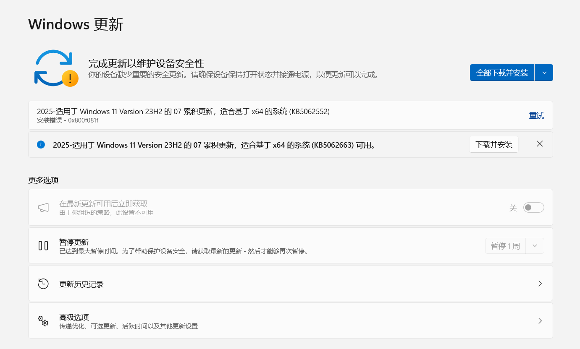Screen dimensions: 580x349
Task: Click the 传递优化、可选更新 description text
Action: (129, 326)
